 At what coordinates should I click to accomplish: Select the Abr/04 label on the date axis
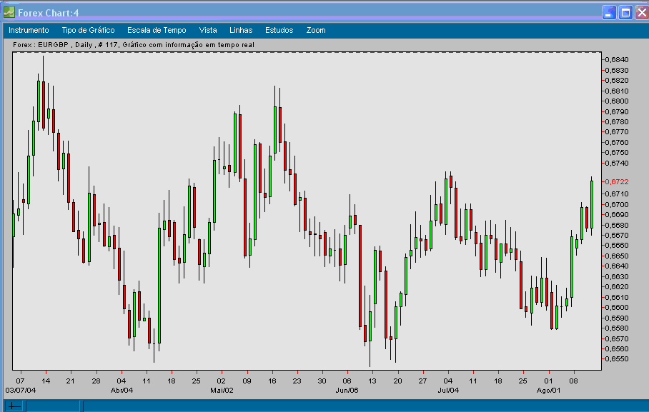[x=122, y=390]
